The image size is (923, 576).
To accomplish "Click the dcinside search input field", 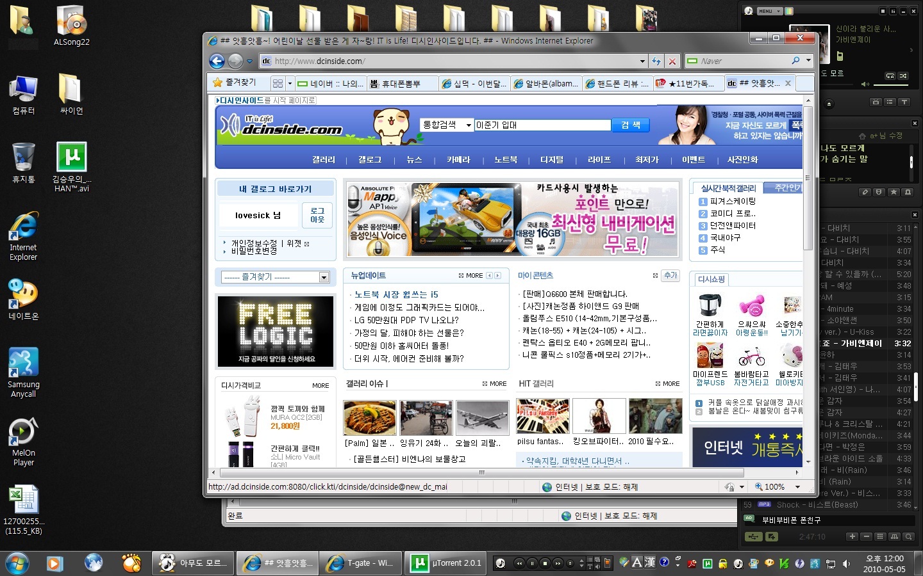I will point(542,125).
